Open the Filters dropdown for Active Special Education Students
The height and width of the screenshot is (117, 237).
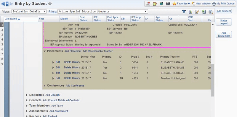[x=103, y=12]
